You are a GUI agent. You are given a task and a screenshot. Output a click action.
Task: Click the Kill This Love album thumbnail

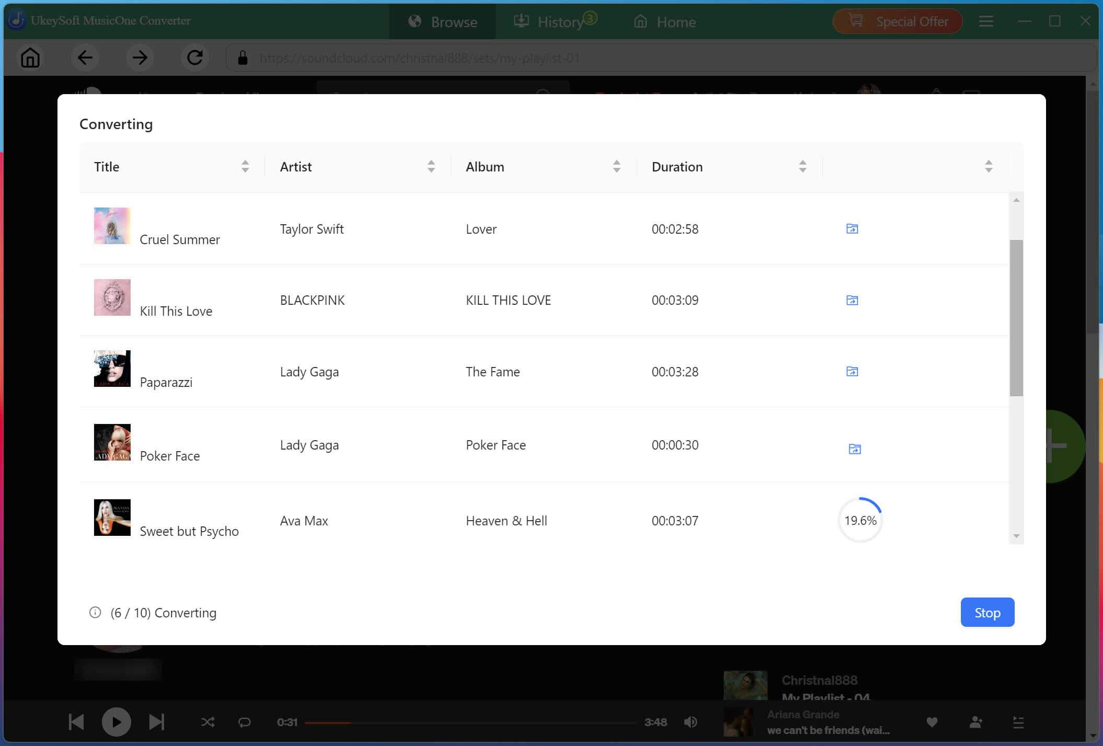tap(112, 297)
